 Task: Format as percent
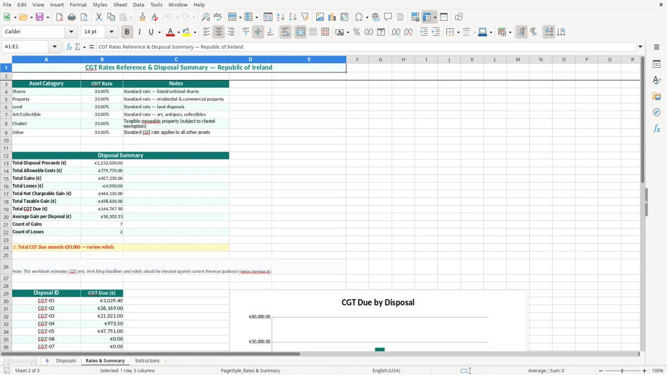pos(356,32)
